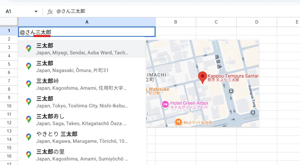Open the Name box dropdown arrow
The width and height of the screenshot is (300, 165).
pos(36,12)
